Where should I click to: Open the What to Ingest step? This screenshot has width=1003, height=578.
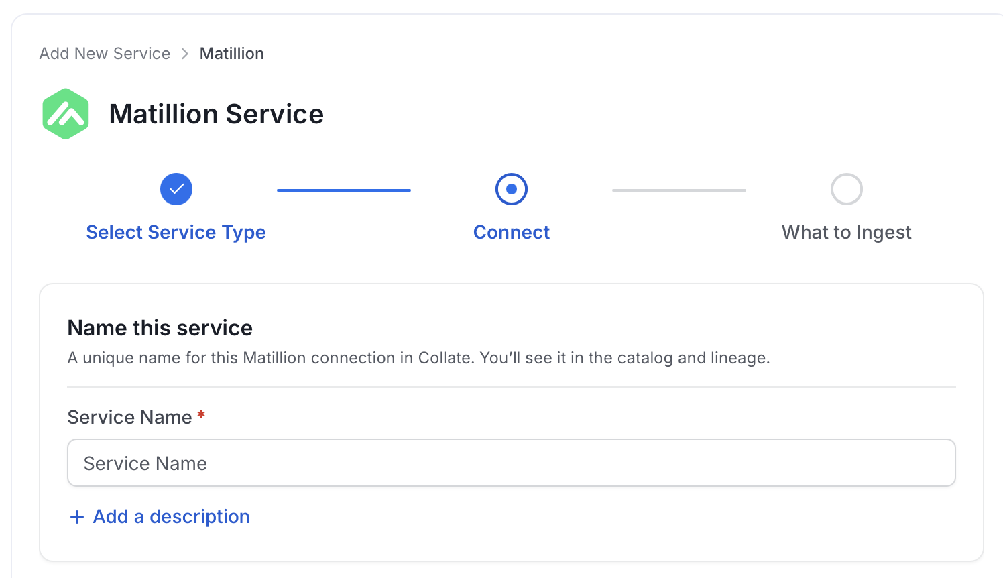coord(847,232)
